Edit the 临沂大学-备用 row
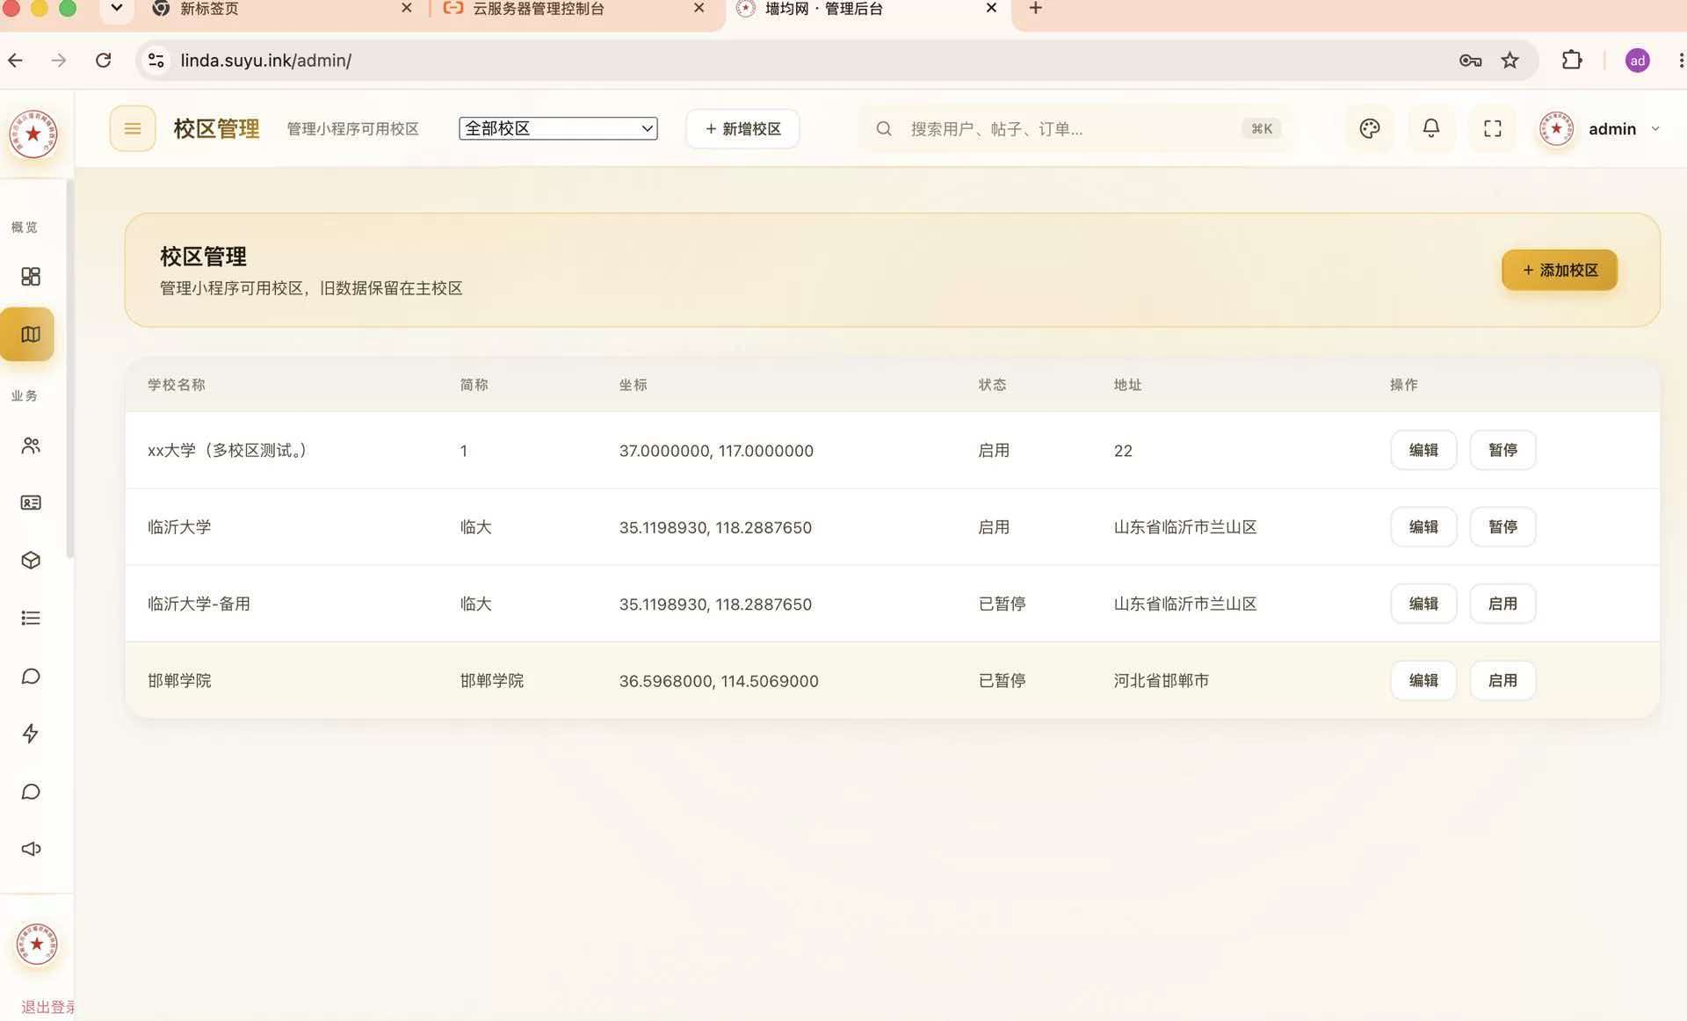The height and width of the screenshot is (1021, 1687). click(x=1423, y=604)
